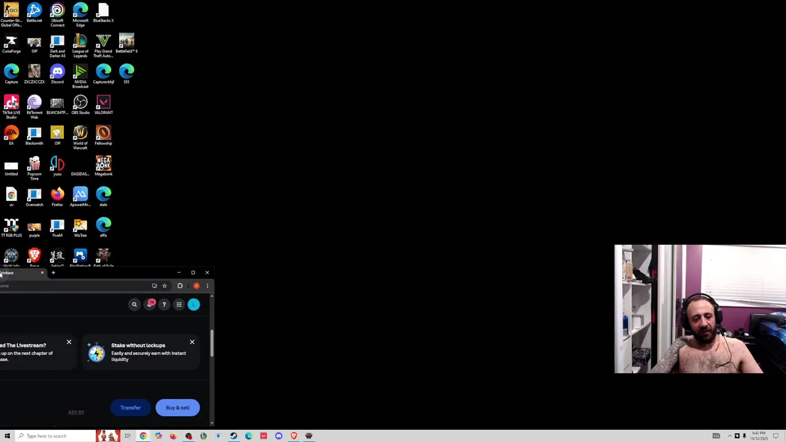Select the CurseForge desktop icon
This screenshot has height=442, width=786.
[11, 44]
